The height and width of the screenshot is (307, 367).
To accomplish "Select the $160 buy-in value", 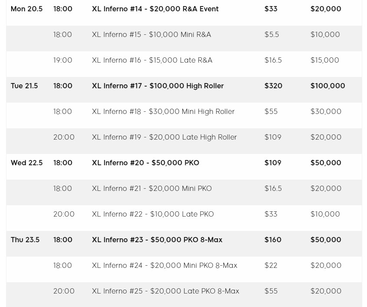I will click(x=273, y=240).
